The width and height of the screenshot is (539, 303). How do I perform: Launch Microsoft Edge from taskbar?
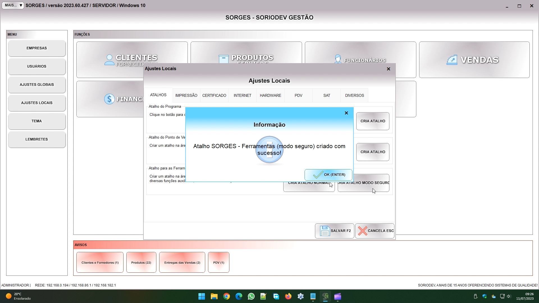pyautogui.click(x=239, y=297)
